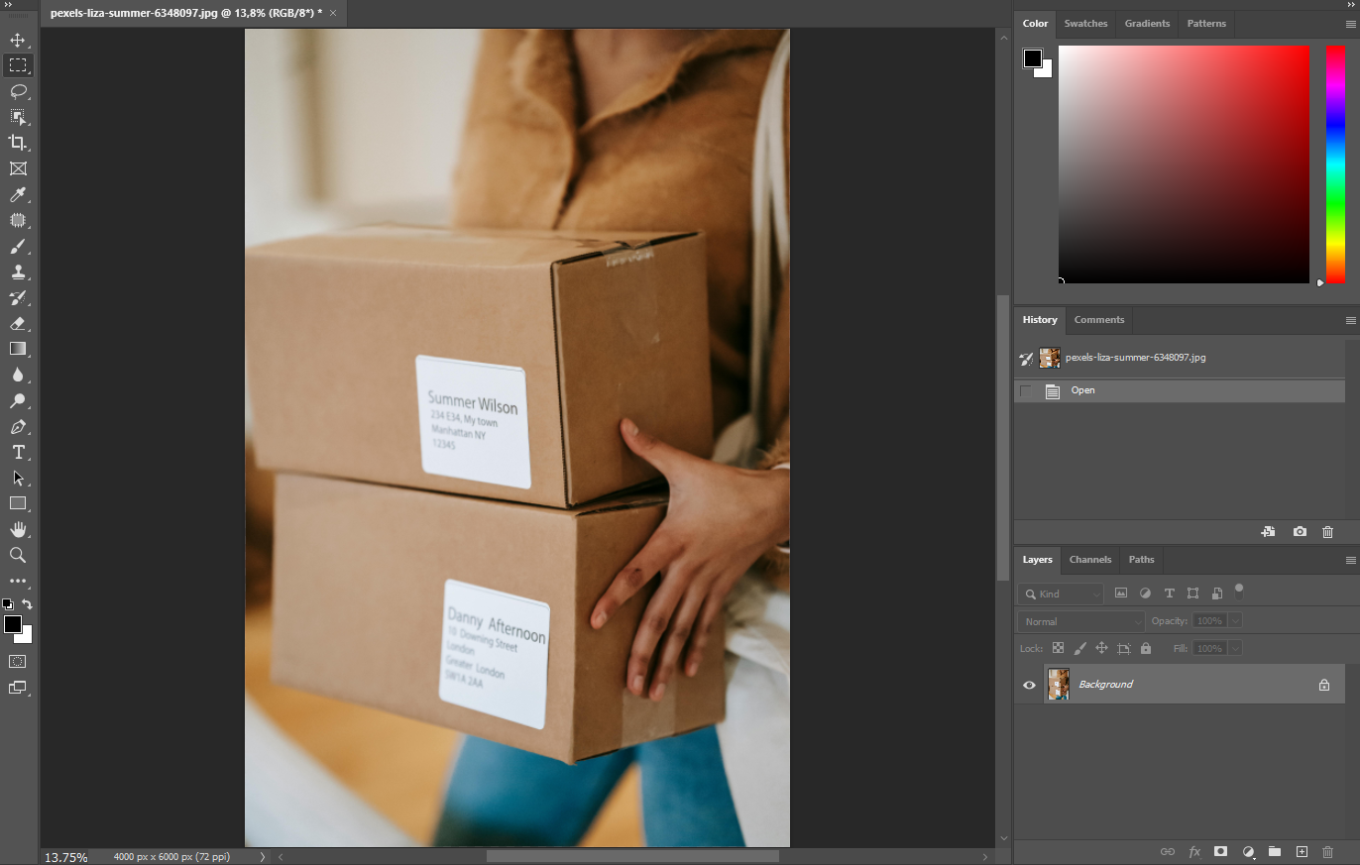Viewport: 1360px width, 865px height.
Task: Select the Horizontal Type tool
Action: (18, 452)
